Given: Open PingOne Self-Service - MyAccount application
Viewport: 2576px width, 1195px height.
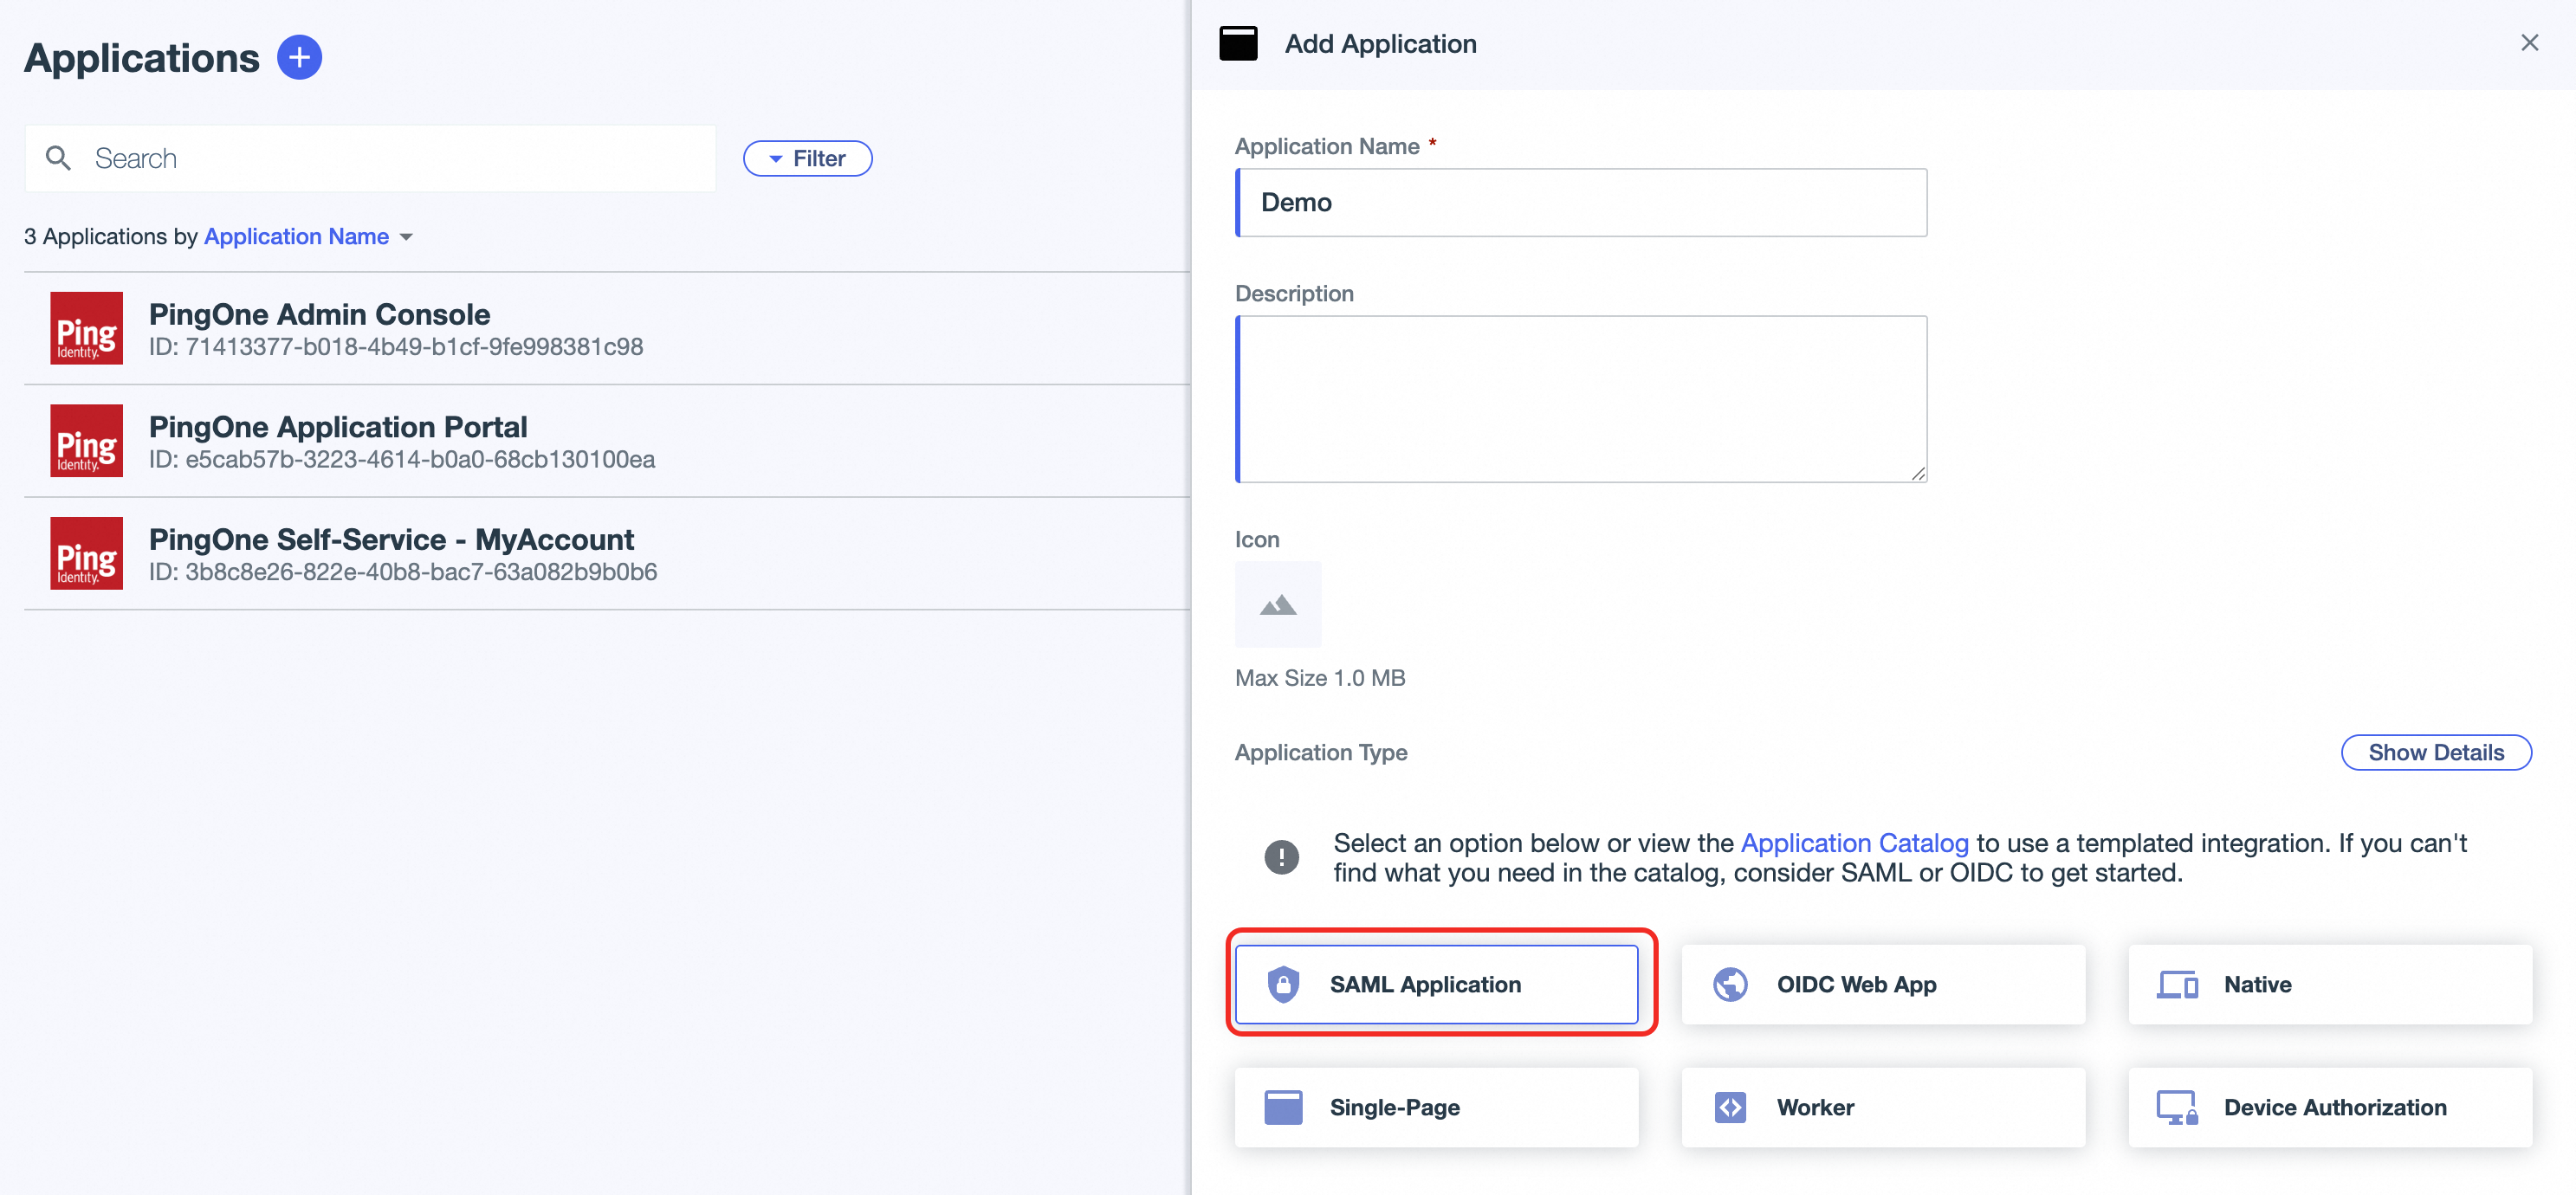Looking at the screenshot, I should pyautogui.click(x=607, y=553).
